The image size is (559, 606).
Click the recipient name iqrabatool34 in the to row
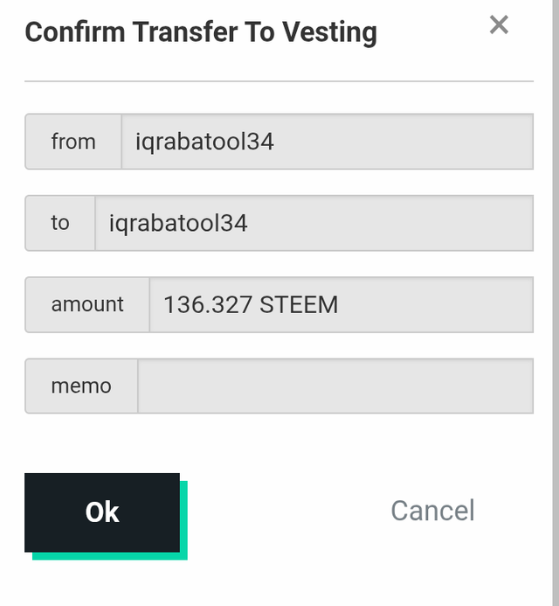click(x=178, y=223)
